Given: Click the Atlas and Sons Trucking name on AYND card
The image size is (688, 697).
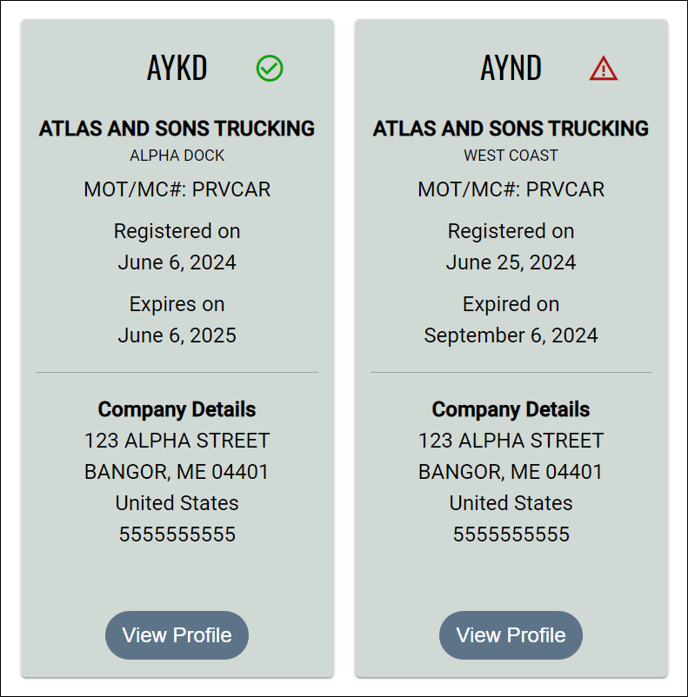Looking at the screenshot, I should (x=511, y=129).
